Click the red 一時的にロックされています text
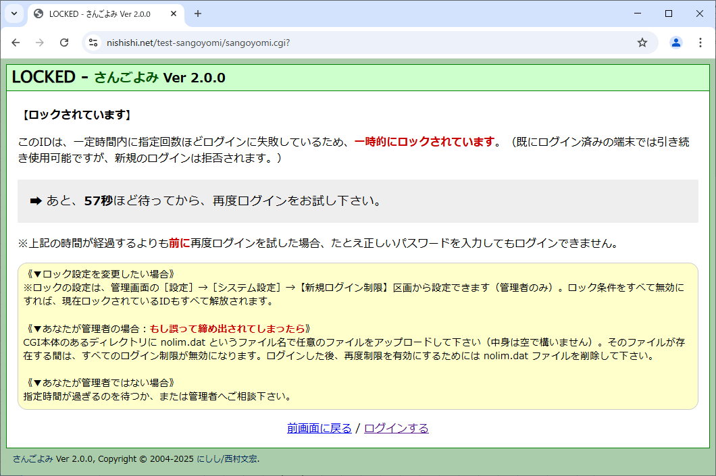This screenshot has height=476, width=716. tap(425, 142)
